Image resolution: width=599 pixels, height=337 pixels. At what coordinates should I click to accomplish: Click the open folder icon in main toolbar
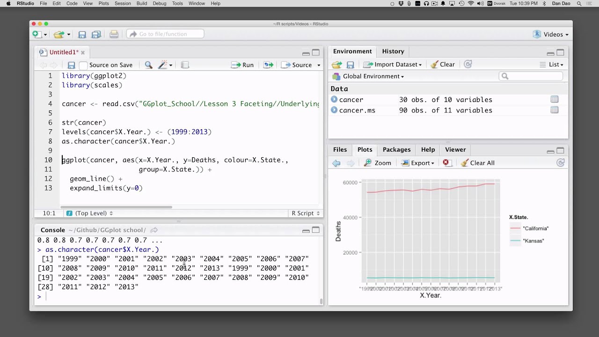pyautogui.click(x=58, y=34)
